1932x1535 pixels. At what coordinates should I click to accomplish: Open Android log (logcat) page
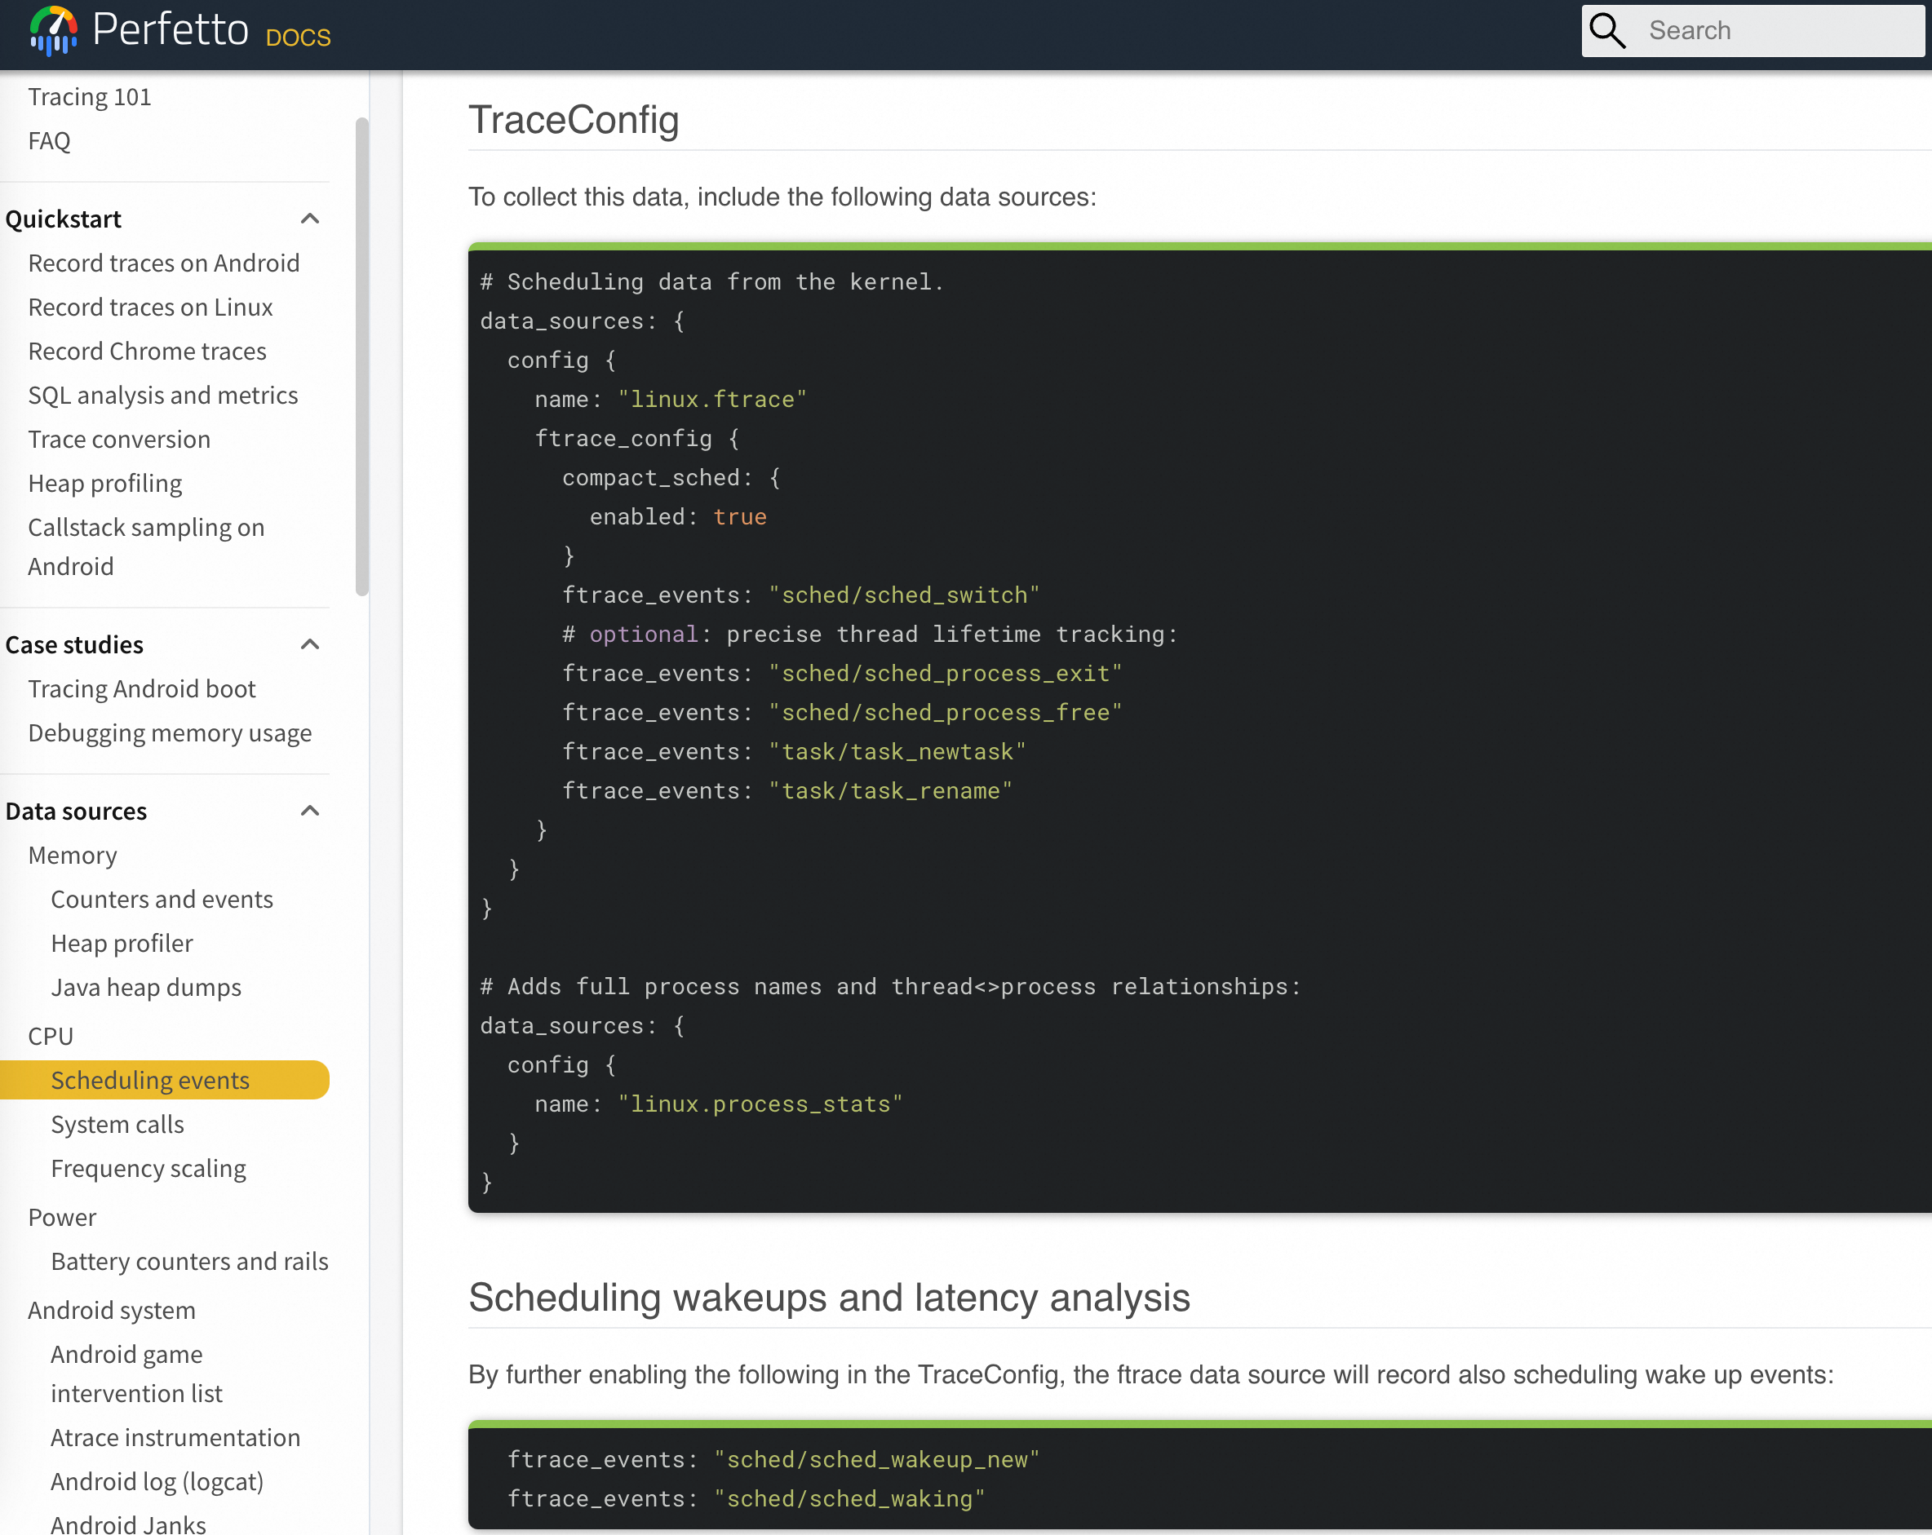pos(157,1481)
